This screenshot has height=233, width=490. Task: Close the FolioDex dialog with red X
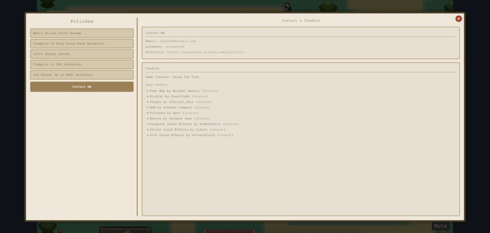pos(458,19)
